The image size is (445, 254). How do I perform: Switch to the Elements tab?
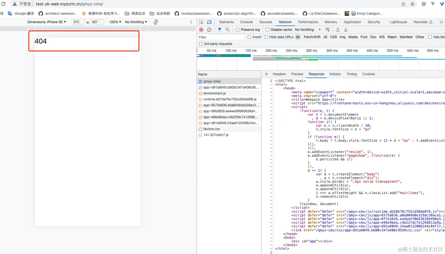click(226, 22)
